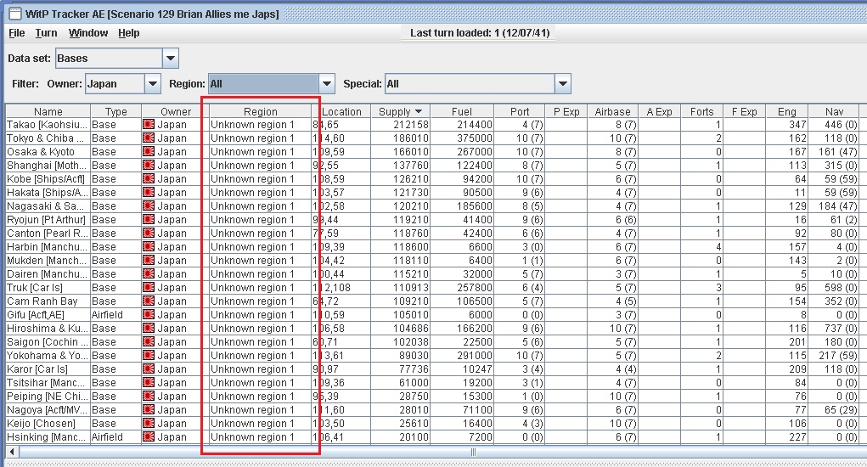867x467 pixels.
Task: Expand the Special filter dropdown arrow
Action: click(x=562, y=84)
